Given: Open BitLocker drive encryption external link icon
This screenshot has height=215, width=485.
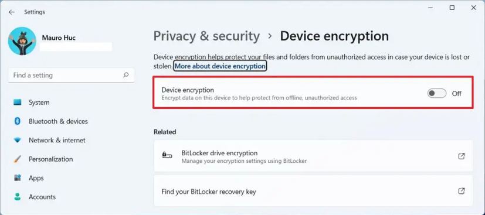Looking at the screenshot, I should coord(461,156).
